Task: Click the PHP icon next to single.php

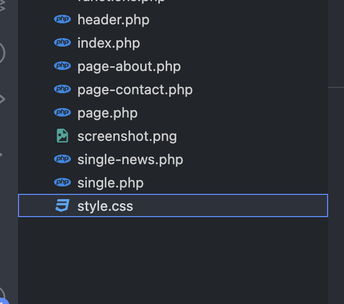Action: [62, 183]
